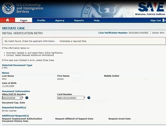This screenshot has height=126, width=166.
Task: Click the Welcome, Patricia Sullivan text
Action: (x=150, y=14)
